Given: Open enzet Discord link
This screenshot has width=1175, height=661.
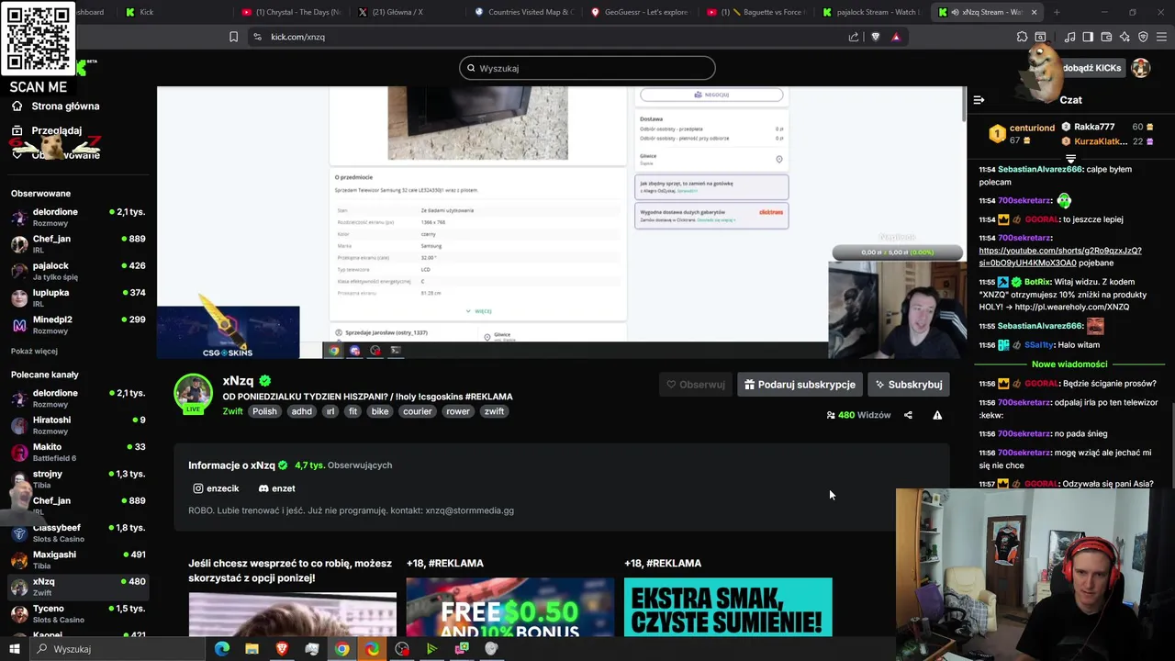Looking at the screenshot, I should [x=276, y=489].
